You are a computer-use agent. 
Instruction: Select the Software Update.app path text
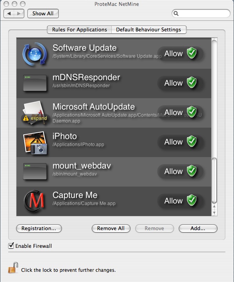[x=107, y=56]
